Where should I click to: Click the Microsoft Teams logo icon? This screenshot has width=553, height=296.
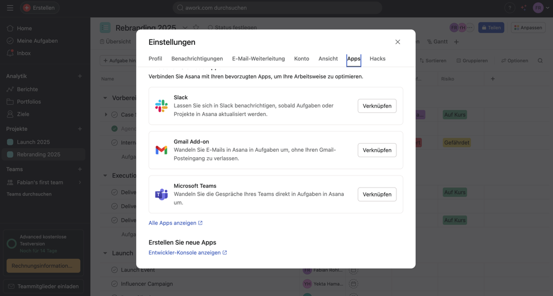point(161,194)
